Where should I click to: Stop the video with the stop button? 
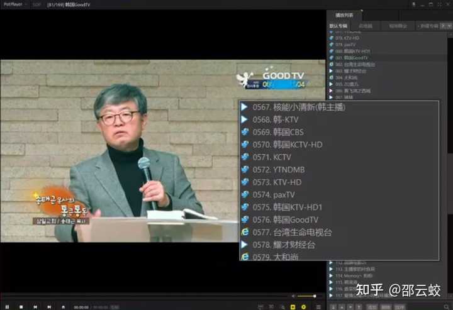(x=21, y=307)
